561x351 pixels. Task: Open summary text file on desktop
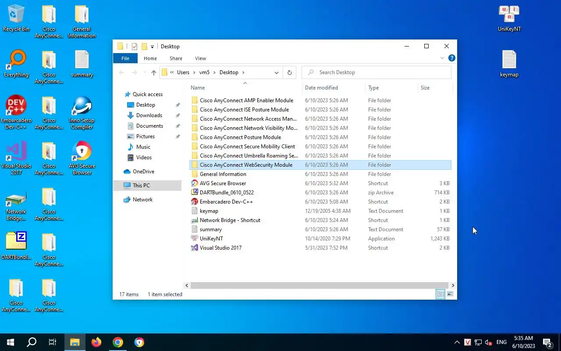(x=82, y=64)
